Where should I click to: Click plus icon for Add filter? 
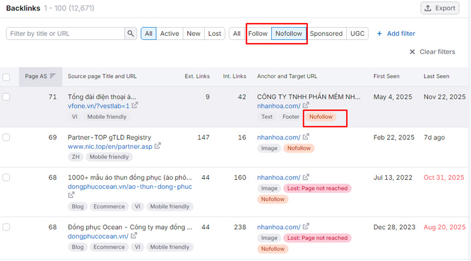tap(379, 34)
